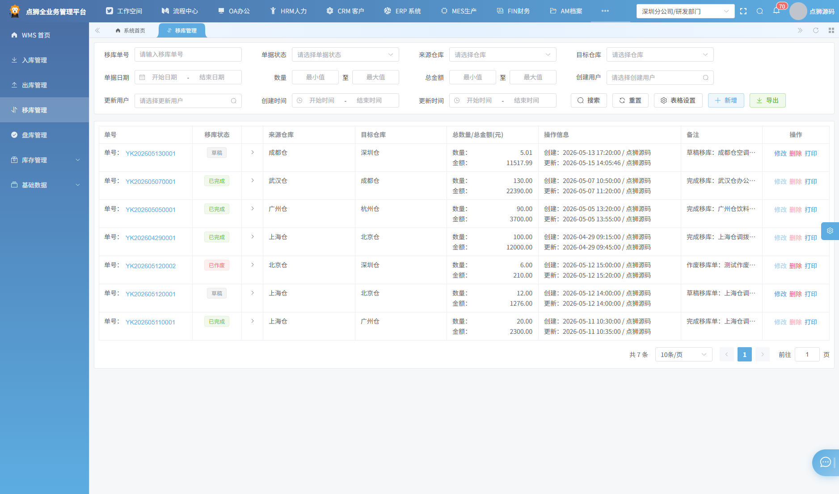Collapse the sidebar with double-left arrow icon
This screenshot has width=839, height=494.
[x=97, y=30]
